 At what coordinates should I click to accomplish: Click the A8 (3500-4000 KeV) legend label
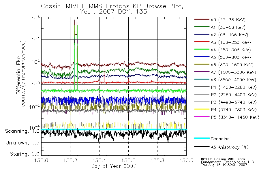pos(233,80)
